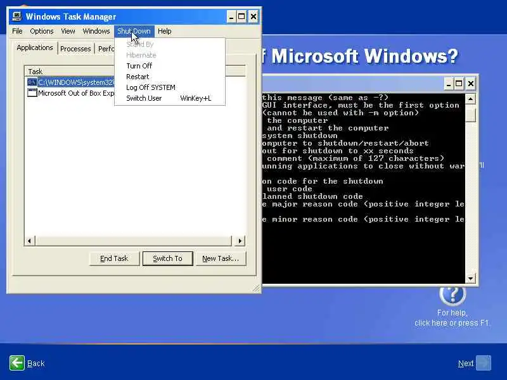Image resolution: width=507 pixels, height=380 pixels.
Task: Click the 'user code' line in command prompt
Action: [290, 189]
